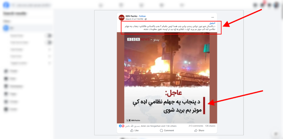Expand the second dropdown filter in sidebar
Image resolution: width=283 pixels, height=139 pixels.
(49, 56)
